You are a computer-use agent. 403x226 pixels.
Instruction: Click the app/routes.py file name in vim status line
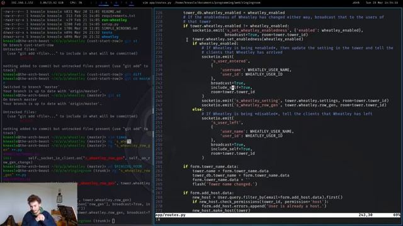pyautogui.click(x=171, y=215)
